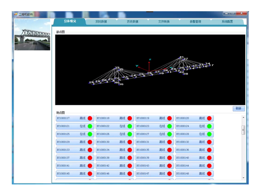Click the green online indicator for BT1000128

click(x=209, y=134)
